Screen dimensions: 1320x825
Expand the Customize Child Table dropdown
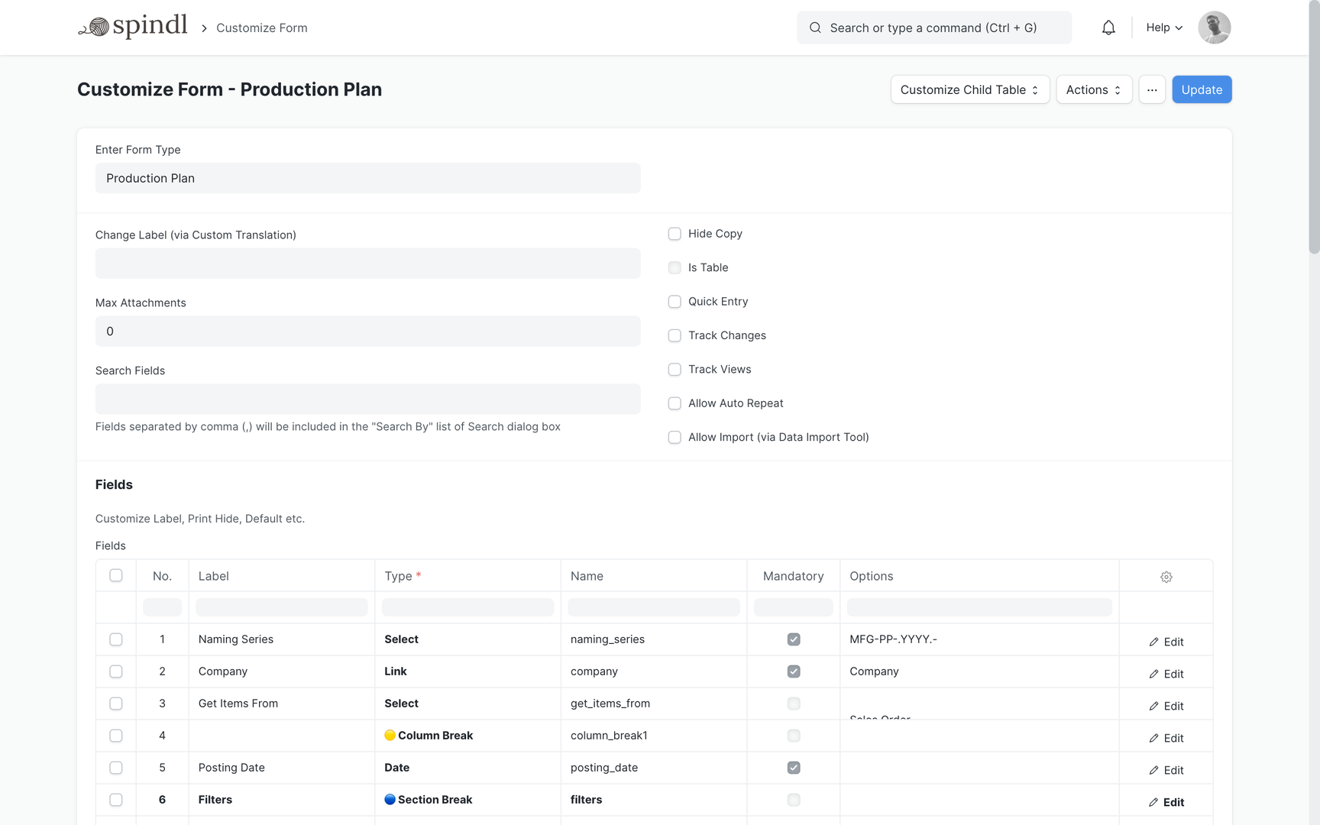coord(969,89)
